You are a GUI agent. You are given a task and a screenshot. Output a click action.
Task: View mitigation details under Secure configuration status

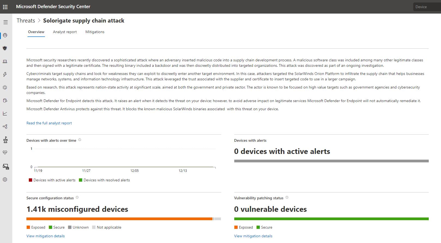pyautogui.click(x=45, y=236)
